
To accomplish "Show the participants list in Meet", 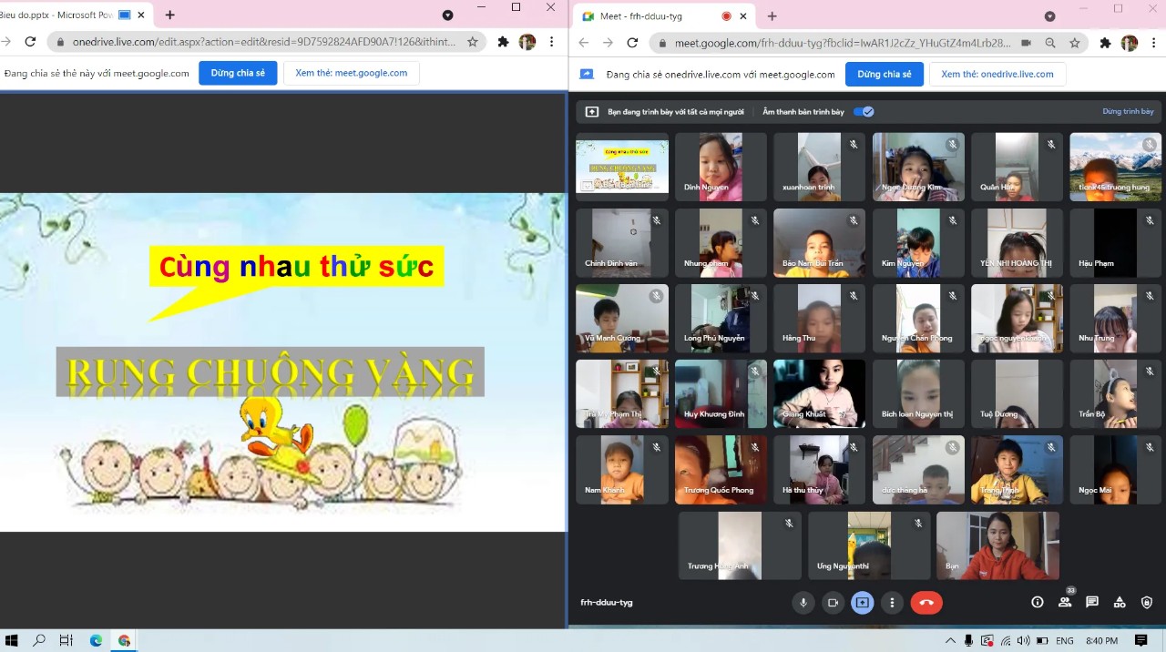I will point(1064,602).
